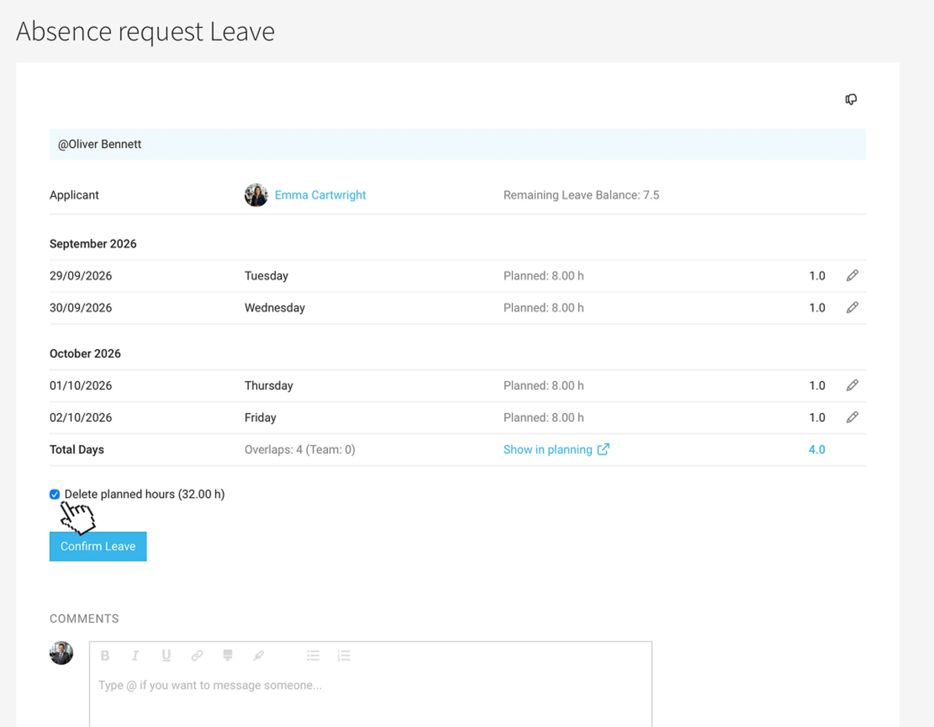Click the October 2026 heading

click(x=85, y=354)
